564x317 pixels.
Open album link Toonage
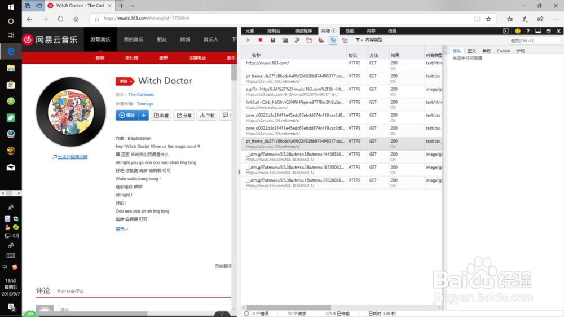pyautogui.click(x=145, y=104)
